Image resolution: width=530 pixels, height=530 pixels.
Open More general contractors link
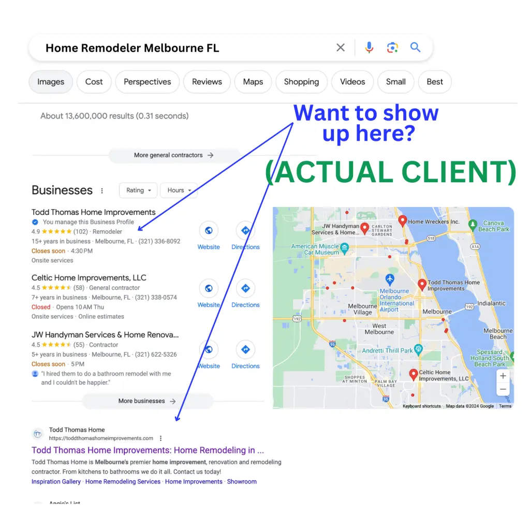point(174,155)
